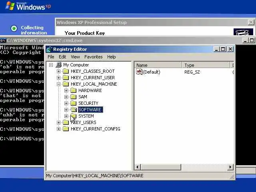Expand HKEY_USERS branch

[58, 122]
